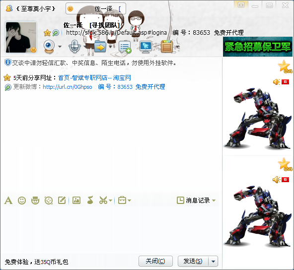
Task: Click the Qzone star icon beside avatar
Action: click(47, 33)
